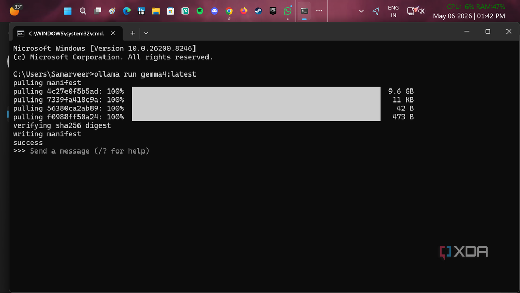Open the weather widget showing 33°
This screenshot has width=520, height=293.
pos(15,10)
